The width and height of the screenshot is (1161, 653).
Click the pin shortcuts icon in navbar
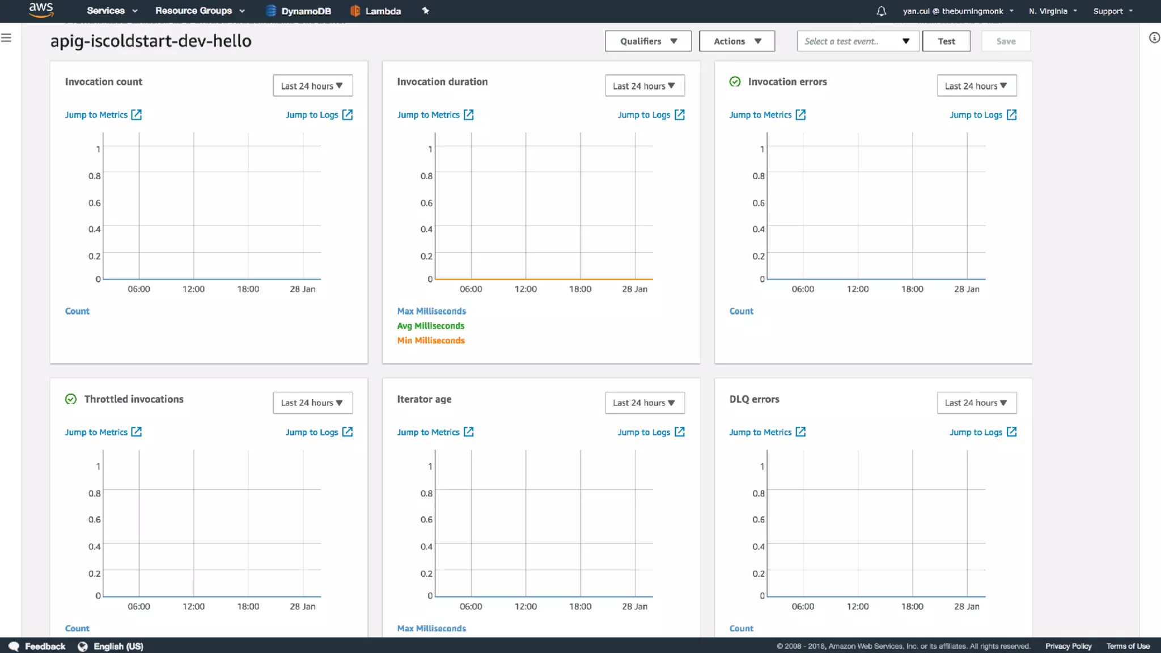[425, 11]
